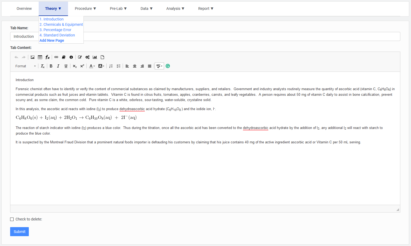Remove formatting with the Tx icon

click(x=43, y=66)
